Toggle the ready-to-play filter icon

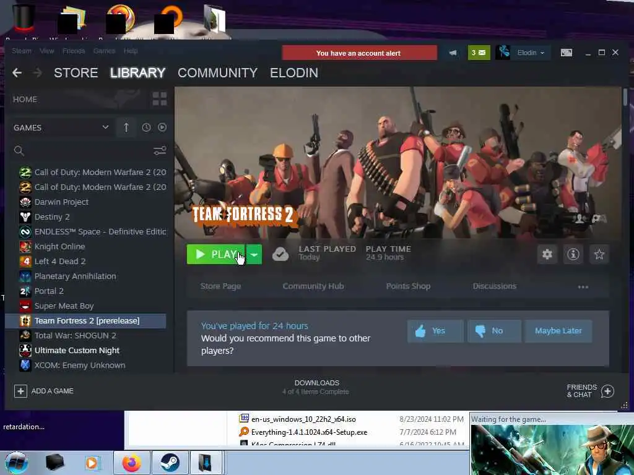[x=162, y=127]
